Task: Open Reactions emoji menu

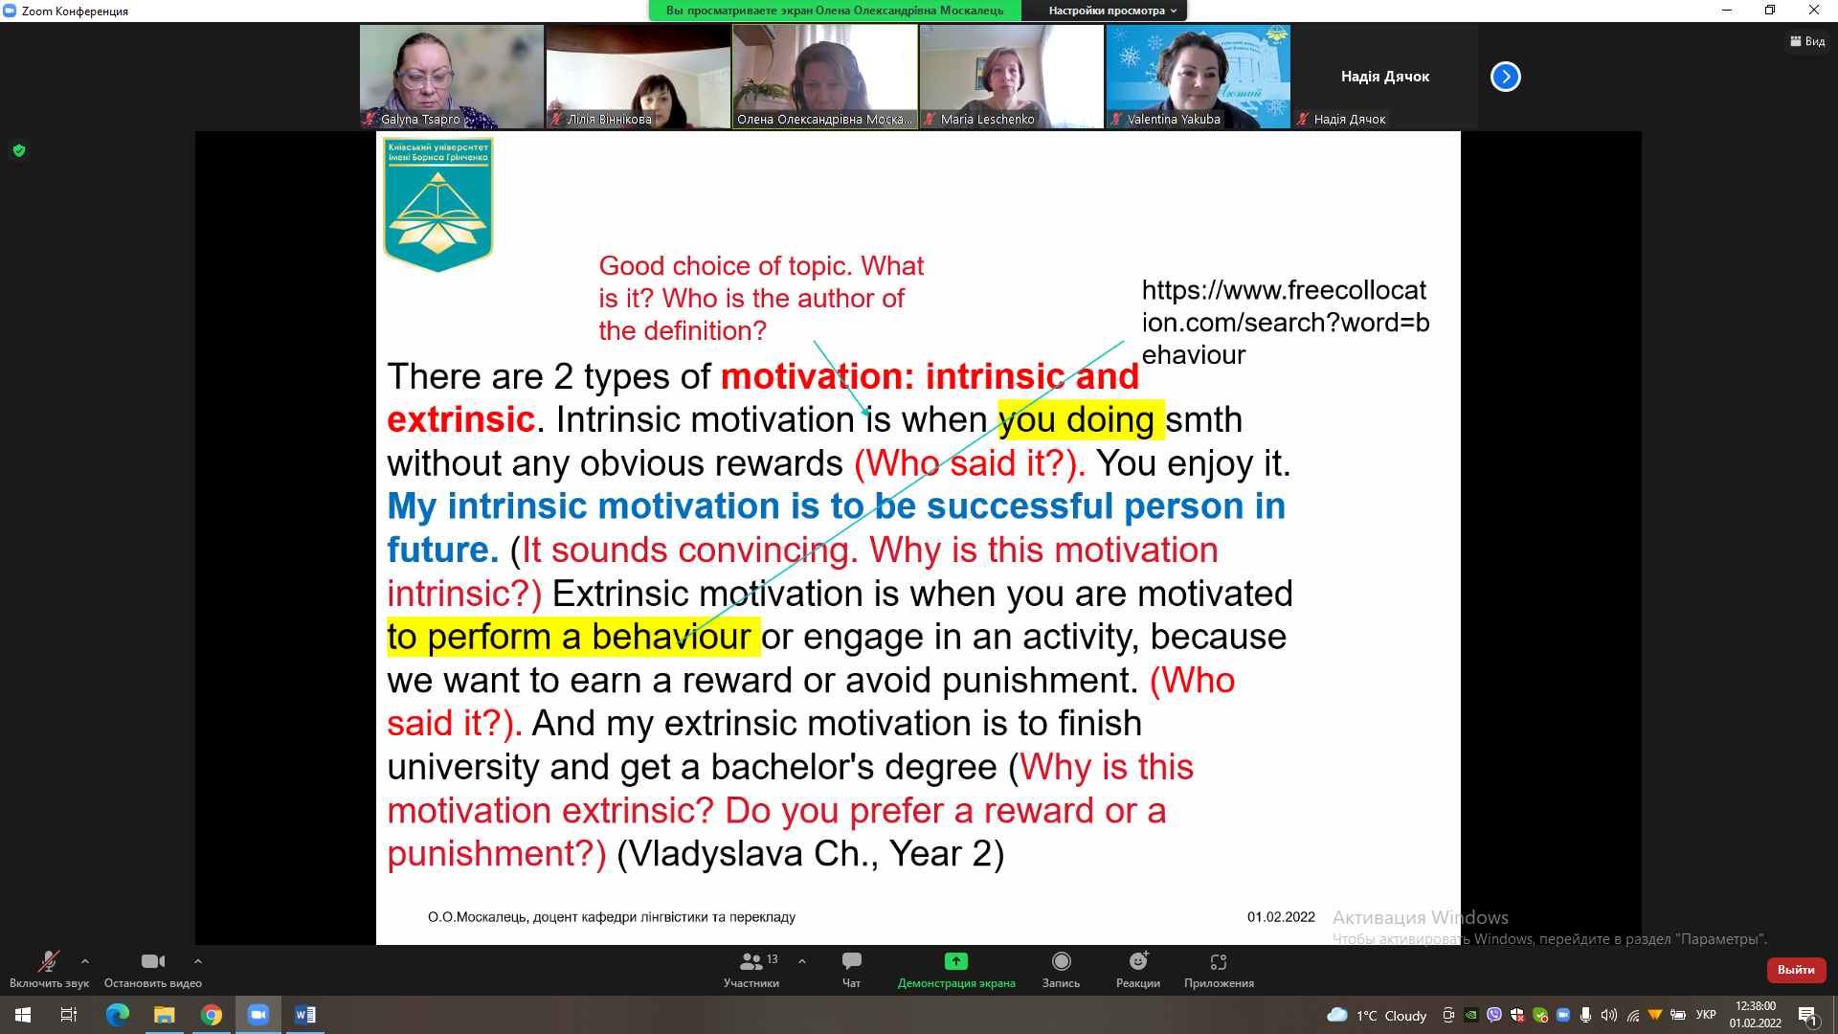Action: 1137,962
